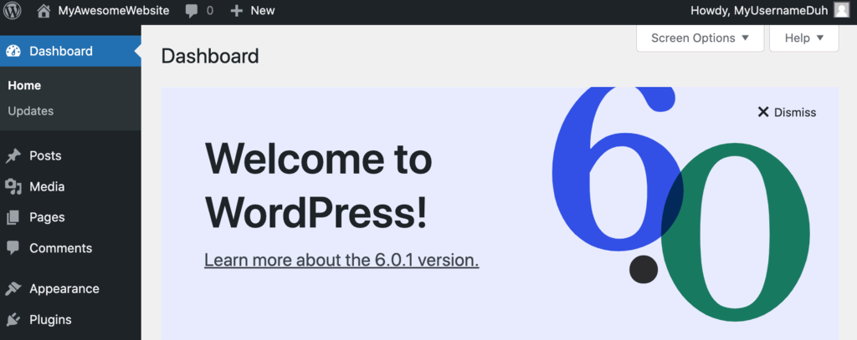This screenshot has height=340, width=857.
Task: Open Learn more about the 6.0.1 version link
Action: point(341,261)
